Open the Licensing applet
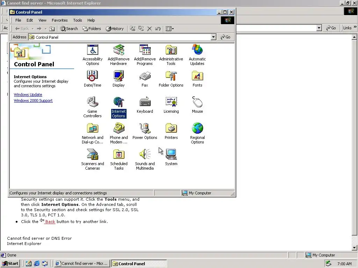Screen dimensions: 358x268 click(171, 105)
